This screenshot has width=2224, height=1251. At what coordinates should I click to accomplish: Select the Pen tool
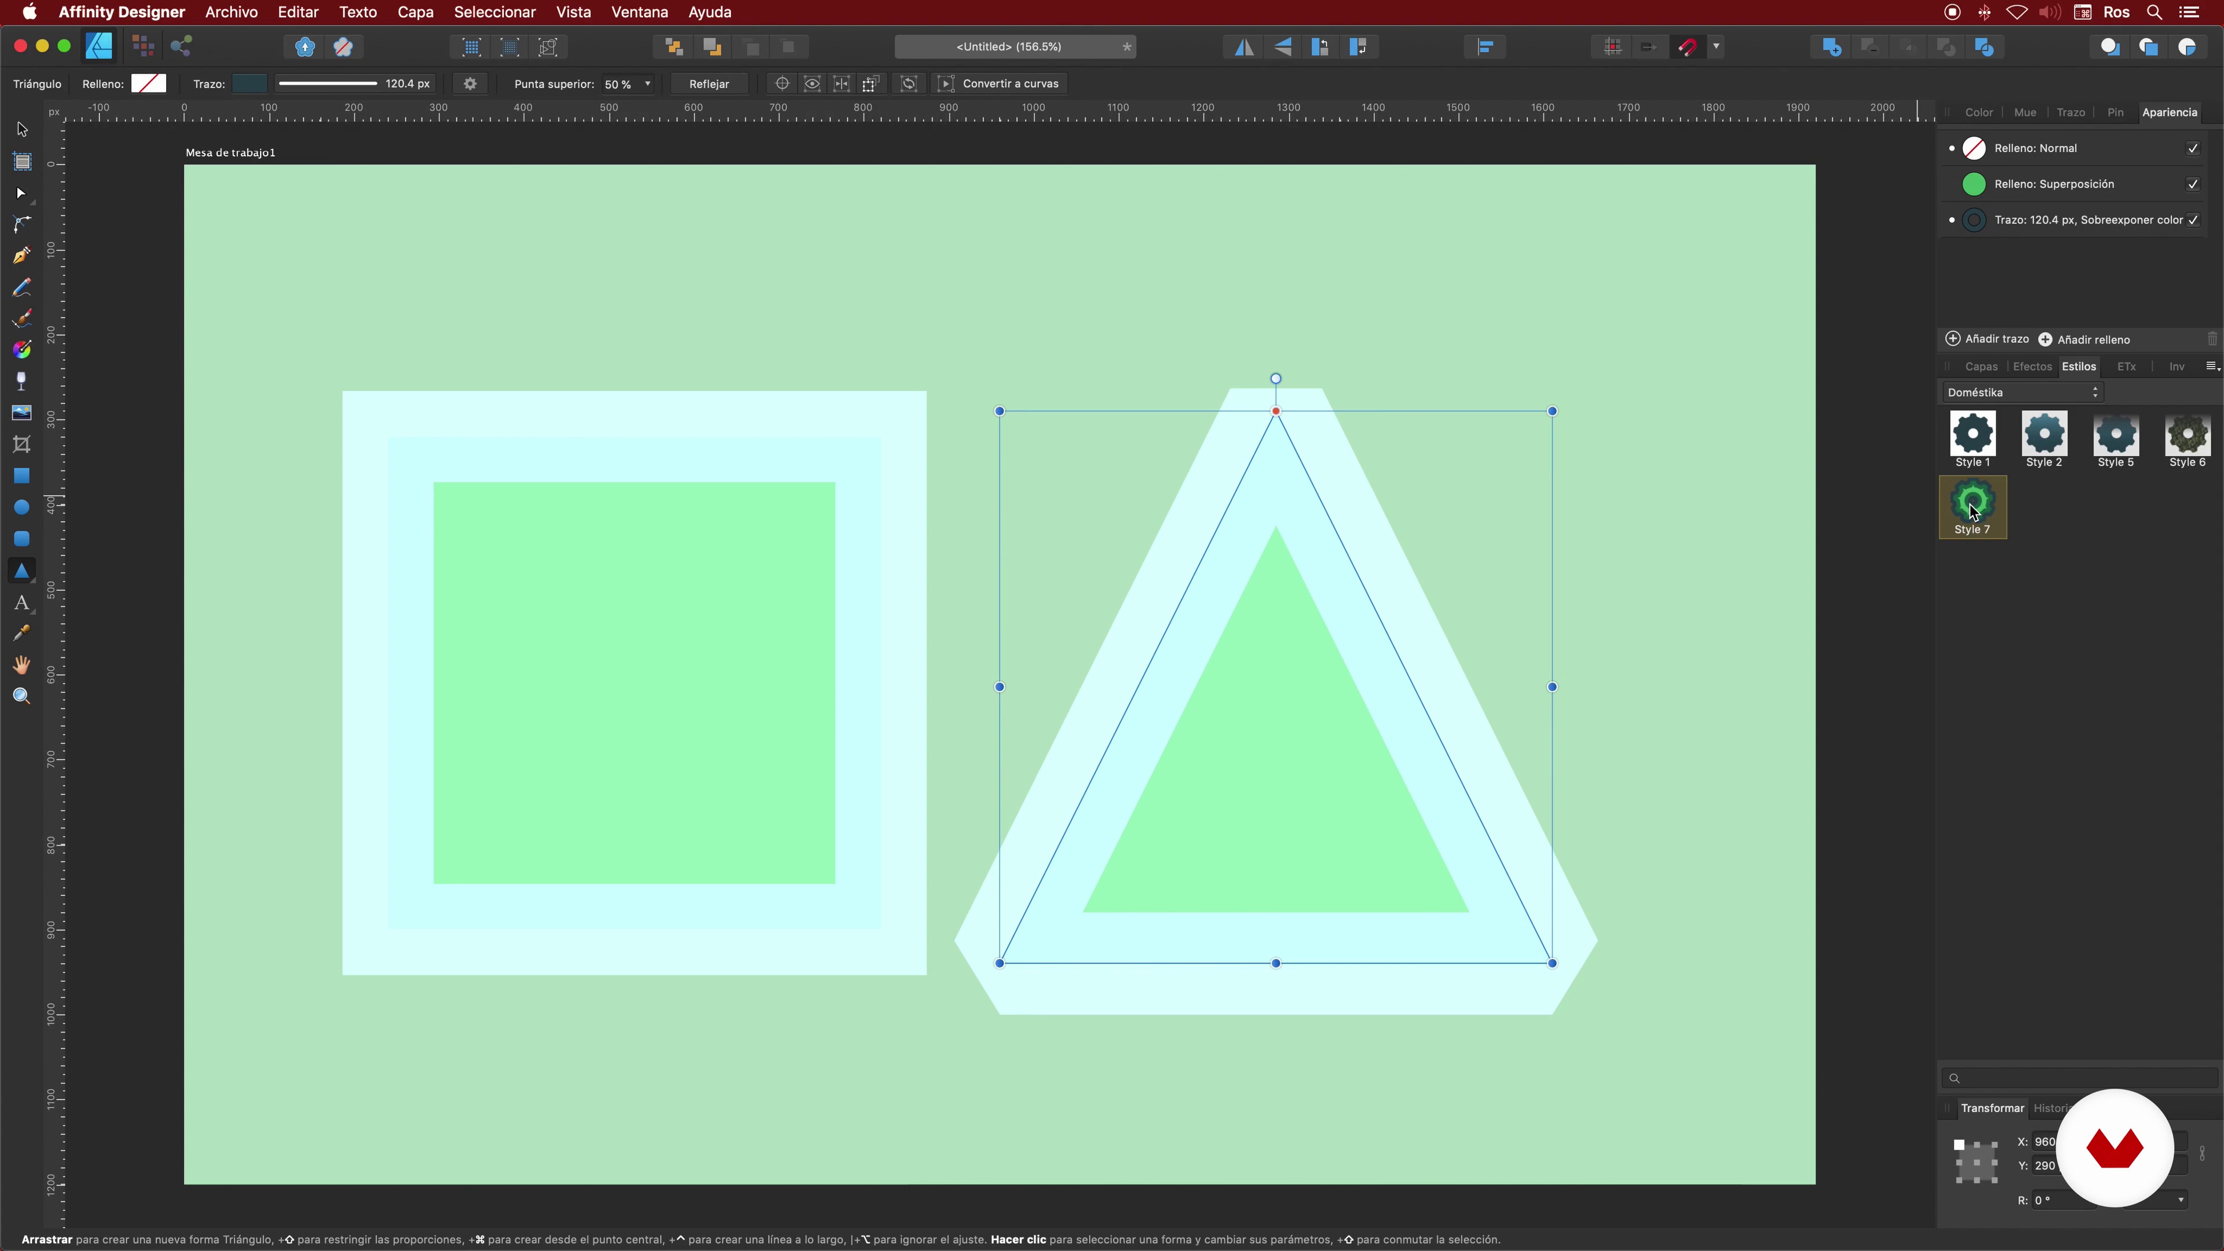21,257
